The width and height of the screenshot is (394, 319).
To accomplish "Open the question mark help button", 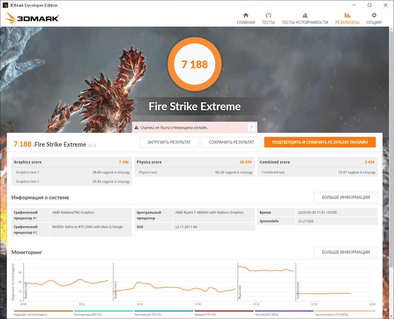I will coord(252,127).
